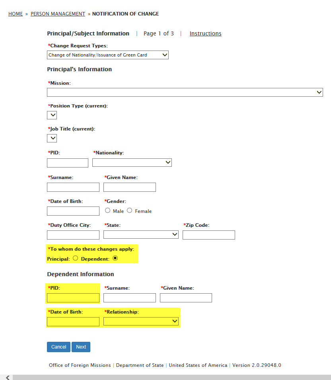Click the Next button
Viewport: 331px width, 380px height.
81,347
